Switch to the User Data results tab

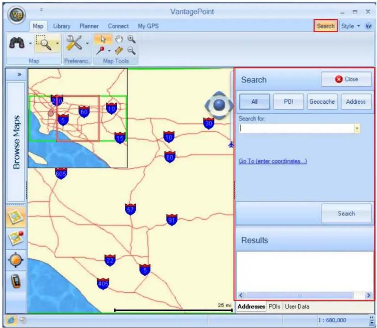[x=297, y=307]
